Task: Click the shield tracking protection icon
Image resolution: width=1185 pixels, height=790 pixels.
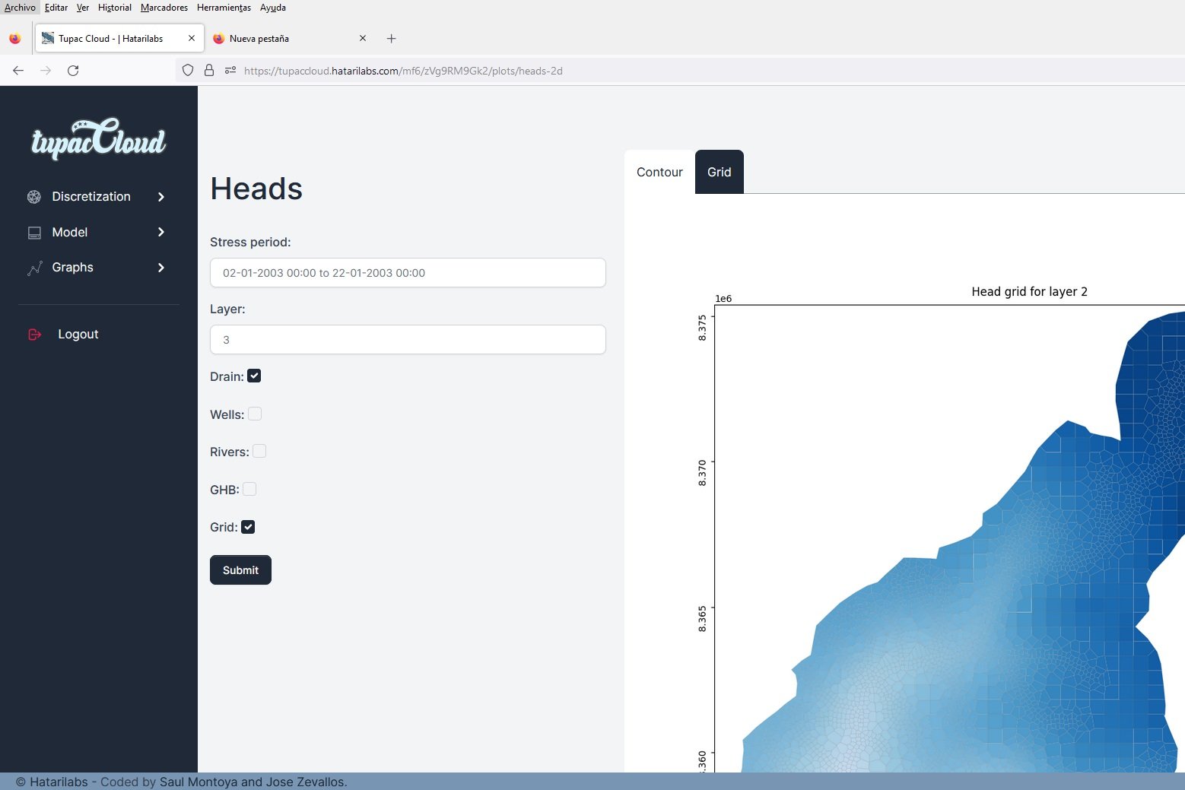Action: (x=188, y=71)
